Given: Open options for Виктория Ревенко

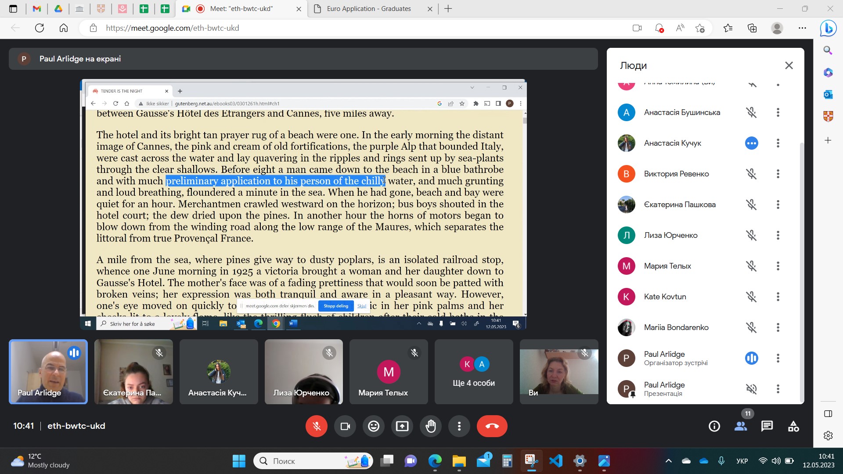Looking at the screenshot, I should pos(778,174).
